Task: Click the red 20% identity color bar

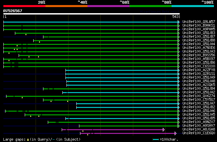Action: [x=24, y=6]
